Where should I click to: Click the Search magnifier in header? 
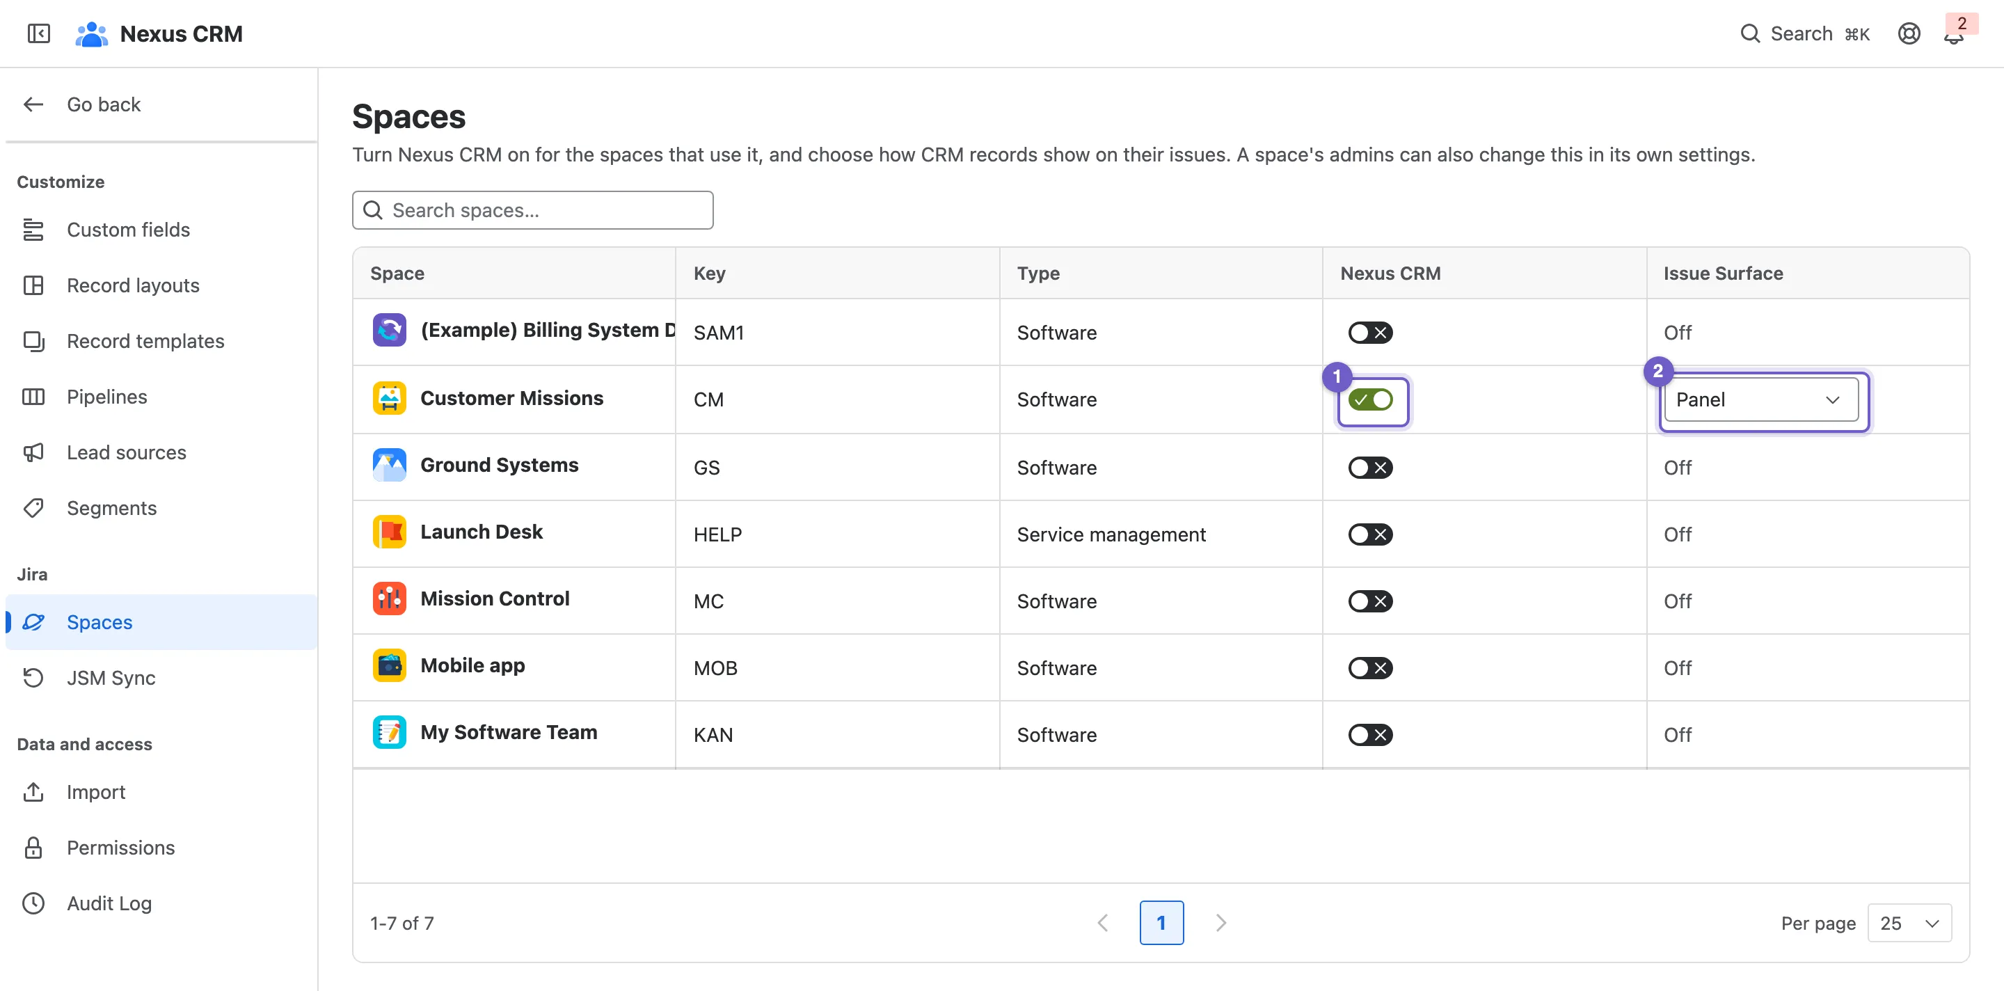pos(1749,33)
